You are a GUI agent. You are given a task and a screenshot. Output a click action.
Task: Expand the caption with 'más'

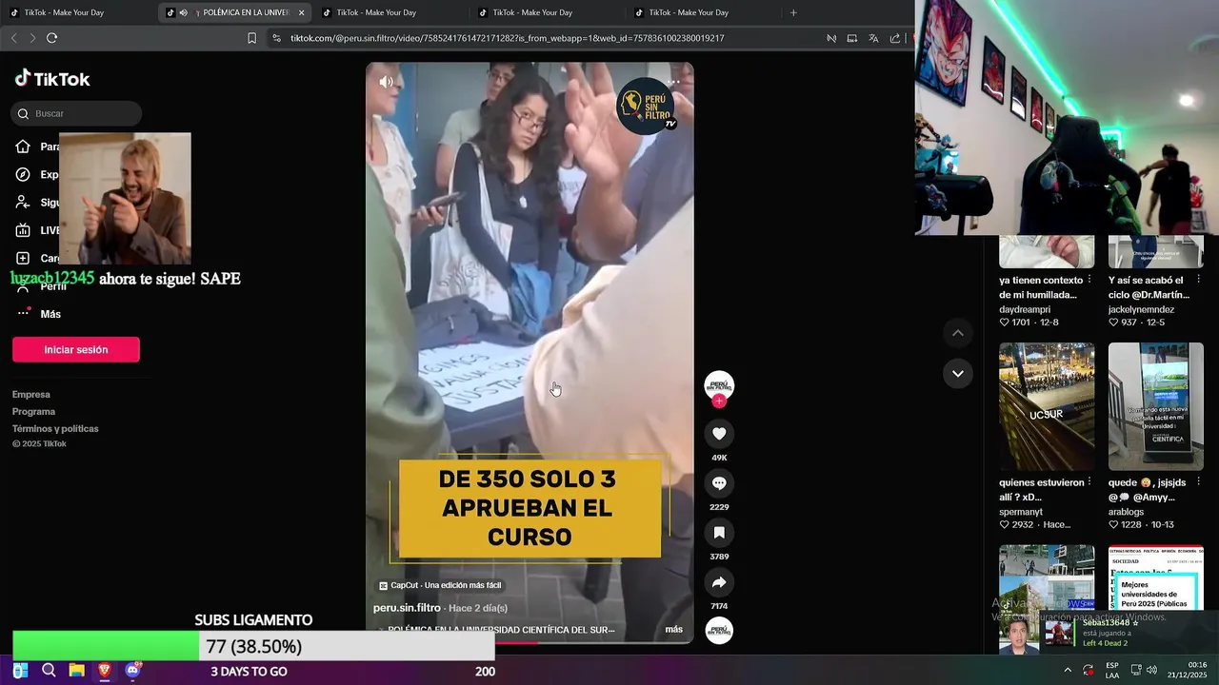point(673,629)
